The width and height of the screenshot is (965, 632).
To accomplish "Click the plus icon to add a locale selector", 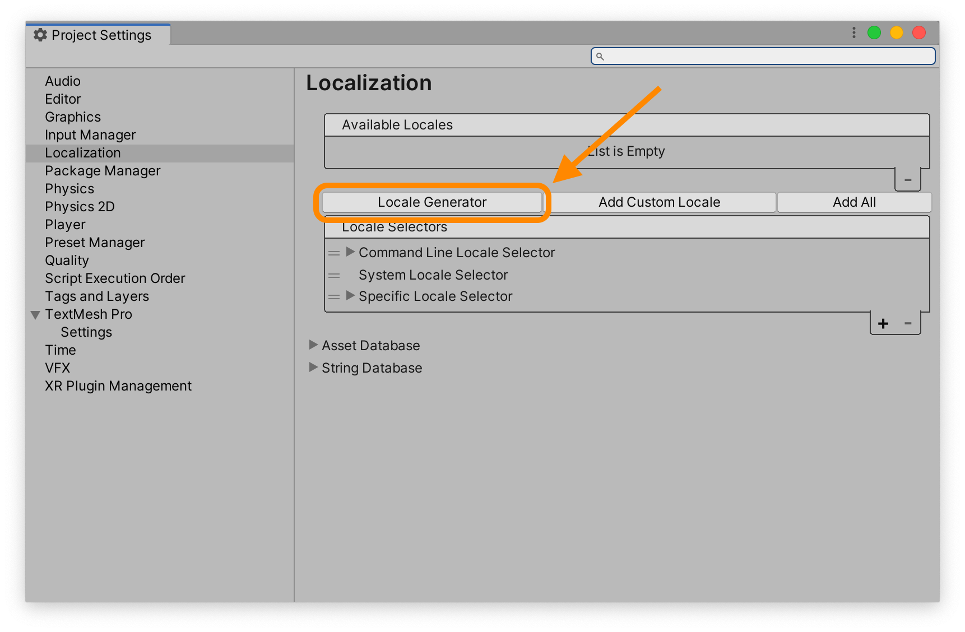I will [883, 323].
